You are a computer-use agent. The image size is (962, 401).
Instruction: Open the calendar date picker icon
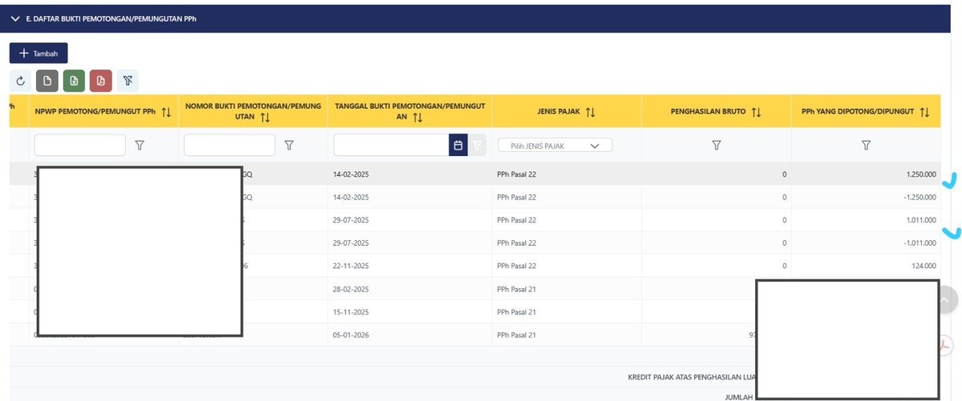pos(458,145)
